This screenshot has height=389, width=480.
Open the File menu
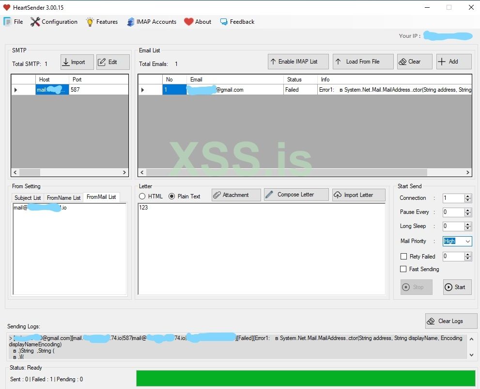[x=13, y=22]
